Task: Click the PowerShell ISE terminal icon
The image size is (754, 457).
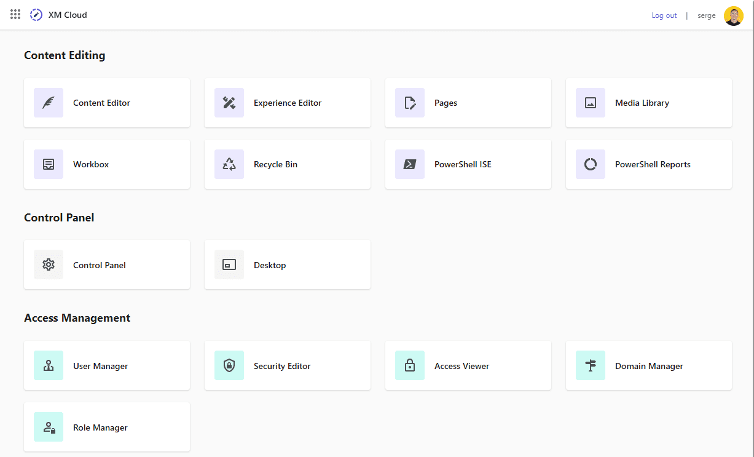Action: tap(410, 164)
